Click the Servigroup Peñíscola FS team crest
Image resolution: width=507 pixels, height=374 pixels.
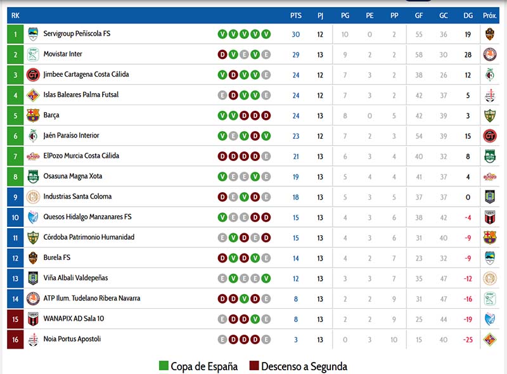[33, 34]
